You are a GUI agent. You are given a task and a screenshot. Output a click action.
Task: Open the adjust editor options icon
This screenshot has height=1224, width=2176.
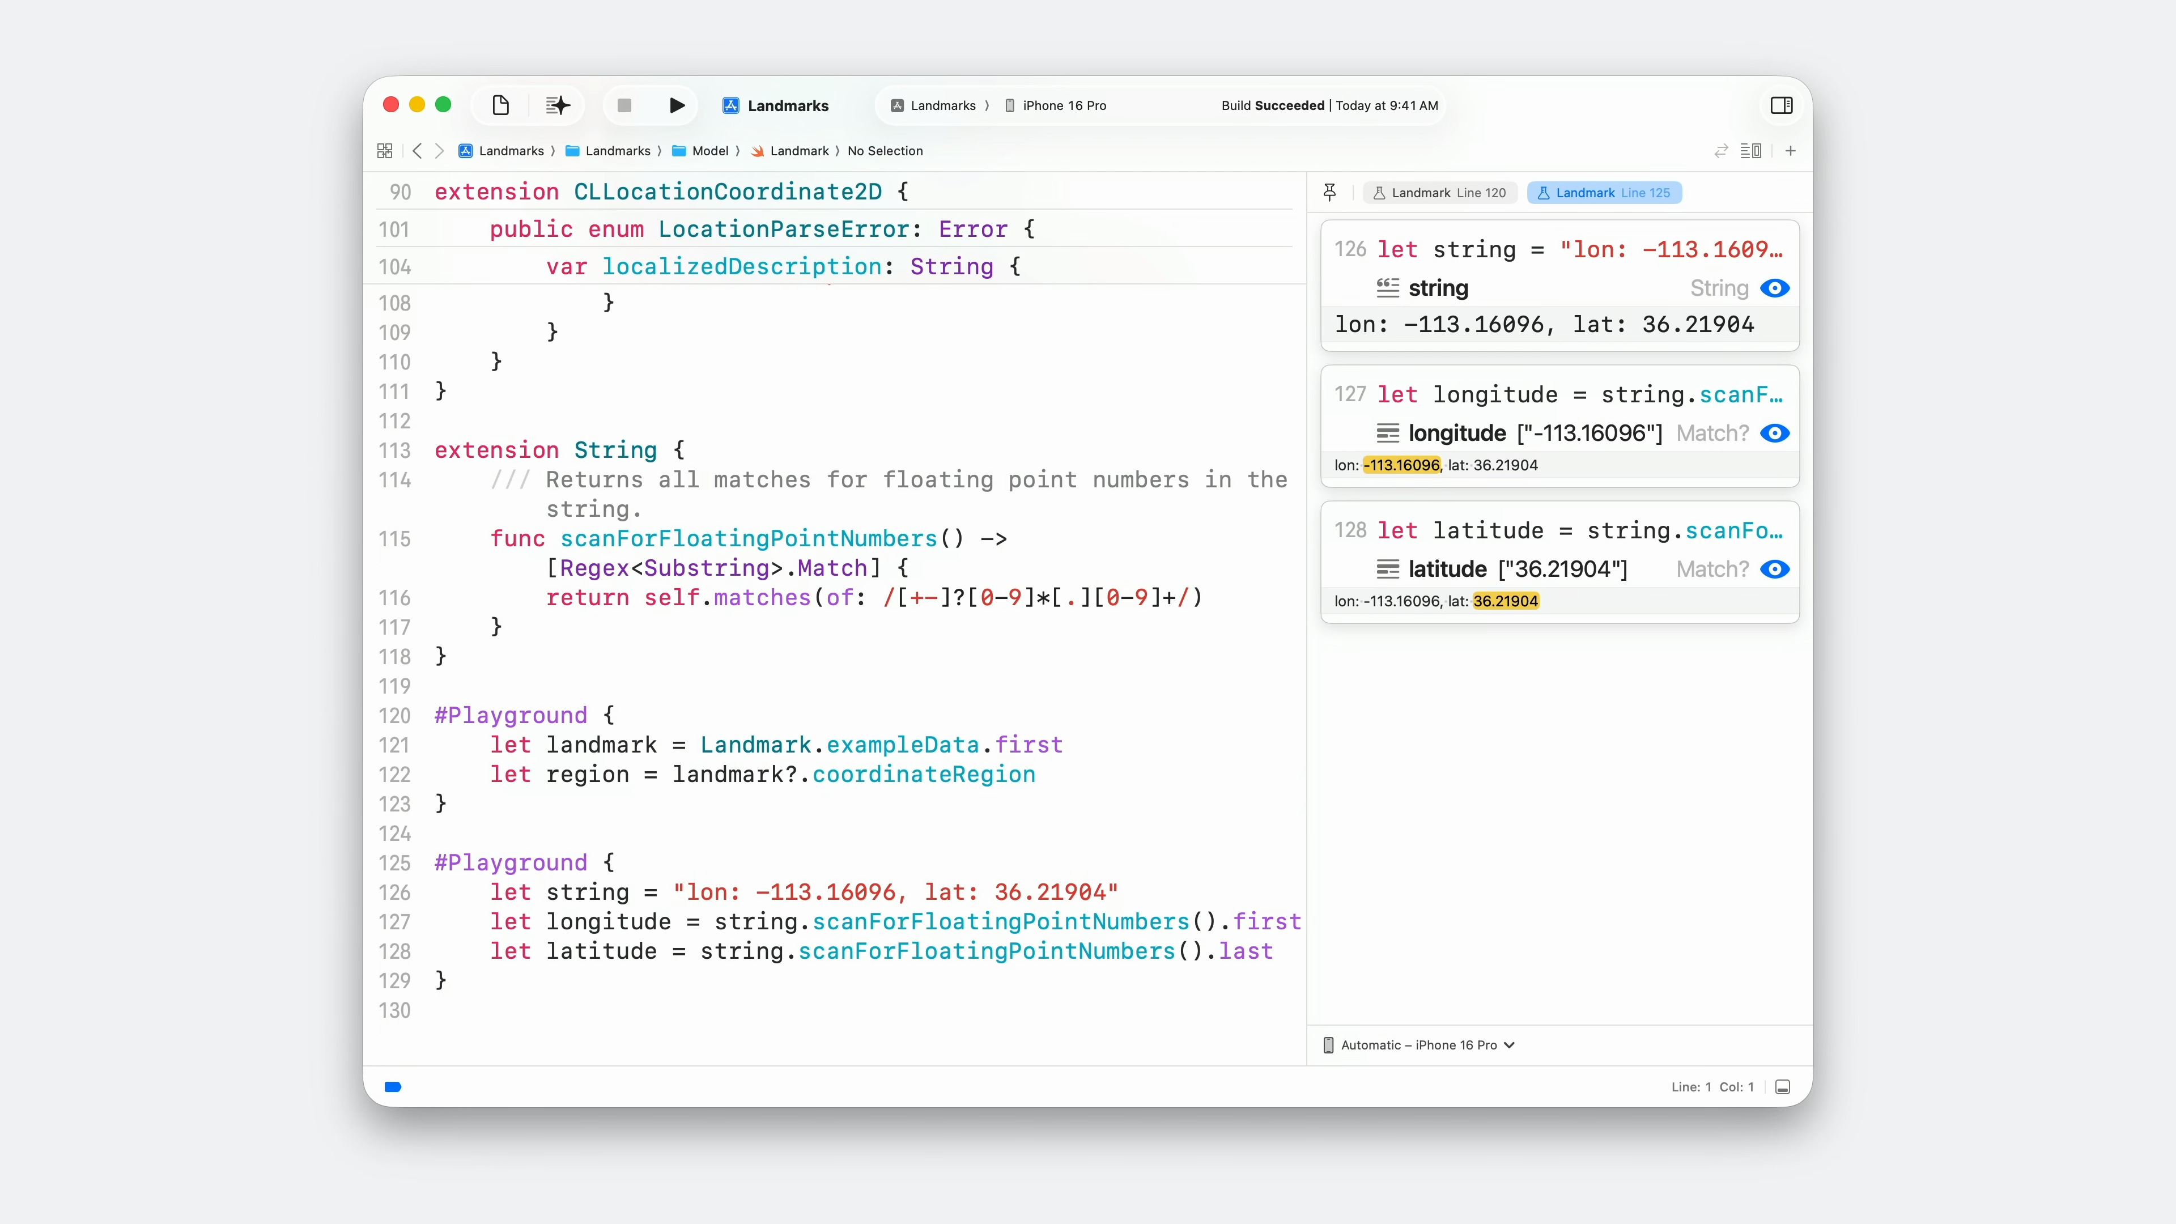point(1750,150)
